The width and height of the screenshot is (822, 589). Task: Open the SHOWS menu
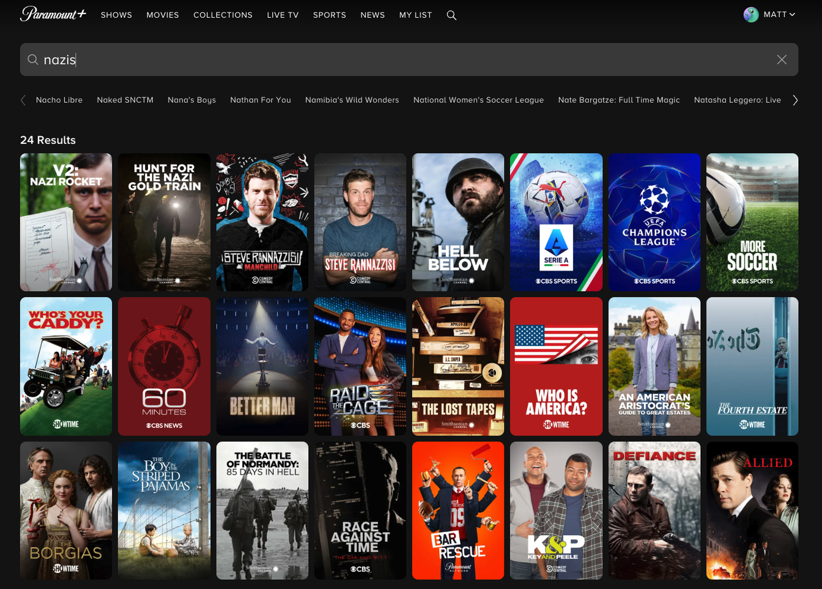click(x=116, y=15)
